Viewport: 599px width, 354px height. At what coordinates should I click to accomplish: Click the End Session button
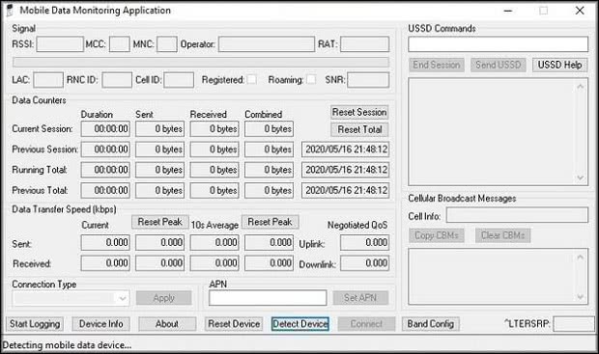(x=437, y=65)
